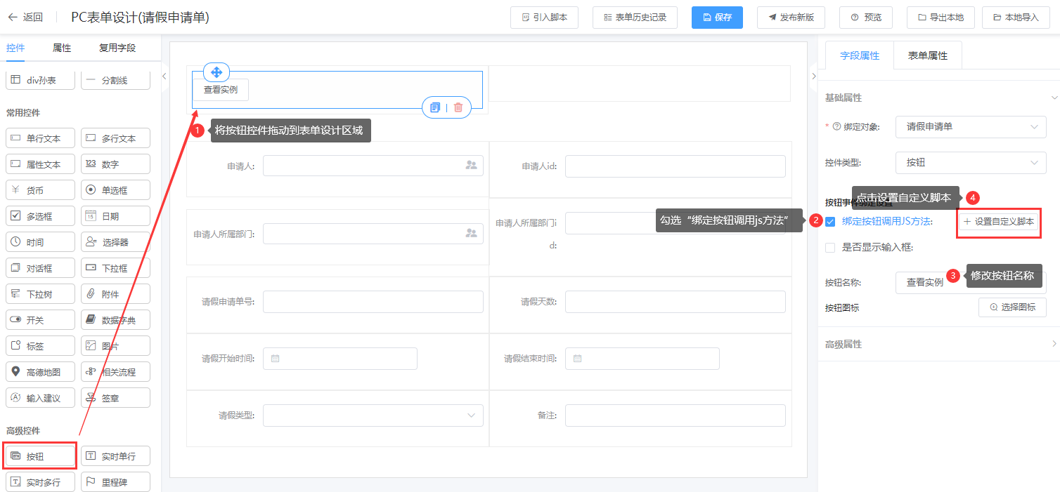
Task: Open the 控件类型 dropdown
Action: [x=971, y=162]
